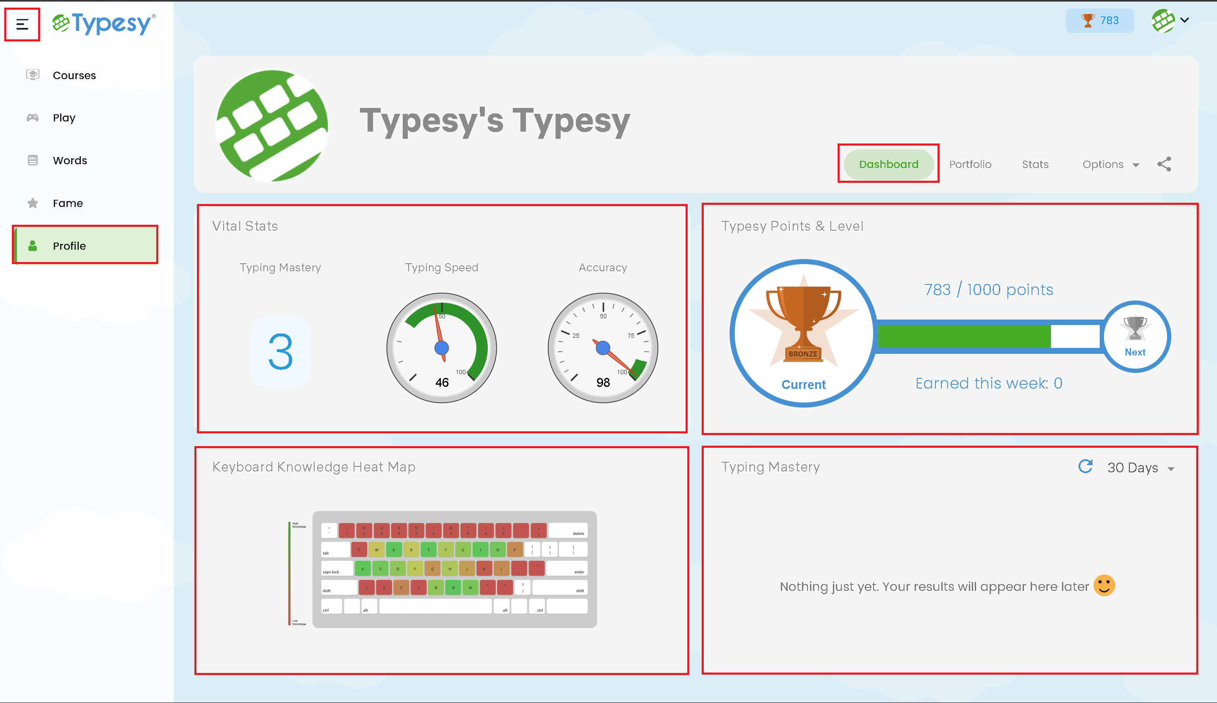Click the Bronze trophy Current level icon
This screenshot has height=703, width=1217.
(x=804, y=333)
